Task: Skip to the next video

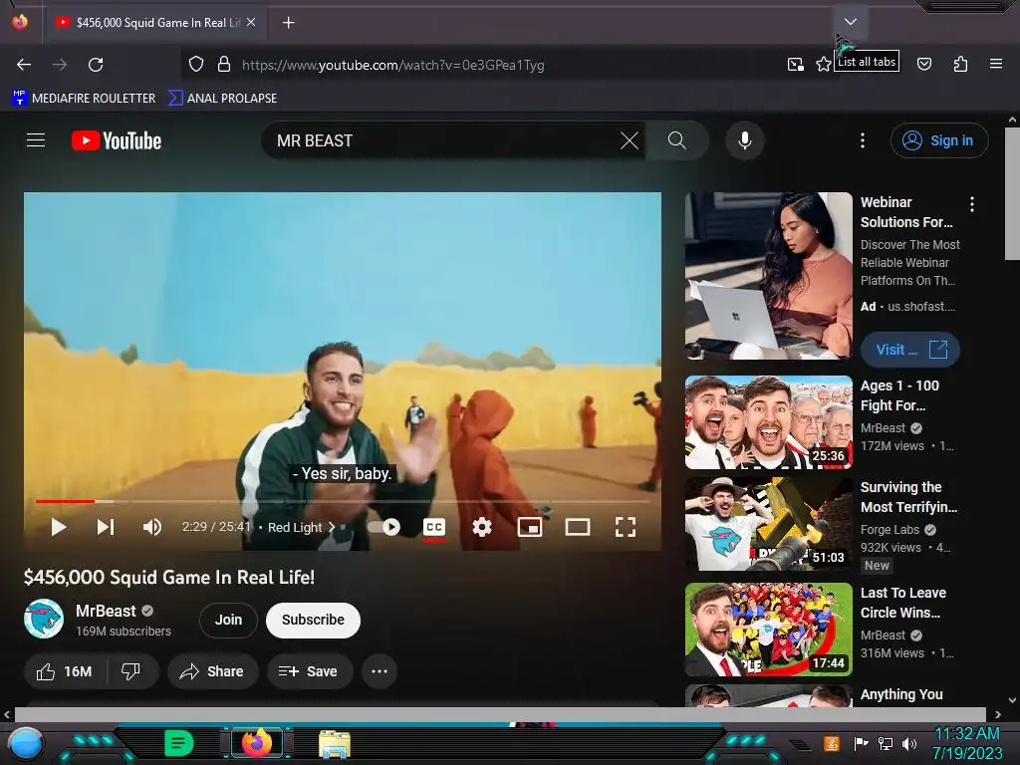Action: click(106, 527)
